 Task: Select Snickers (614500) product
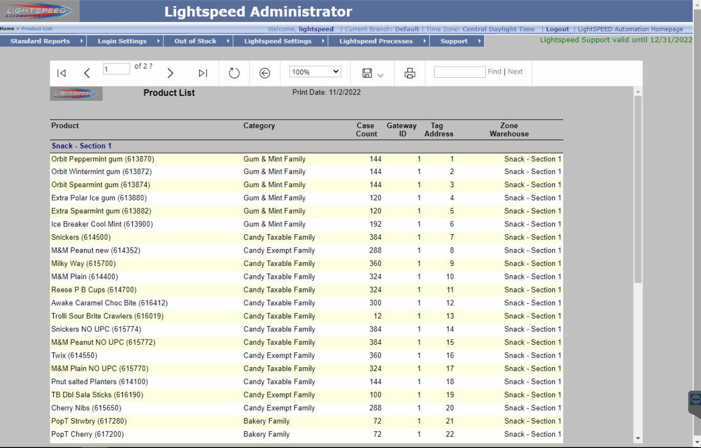pyautogui.click(x=81, y=237)
